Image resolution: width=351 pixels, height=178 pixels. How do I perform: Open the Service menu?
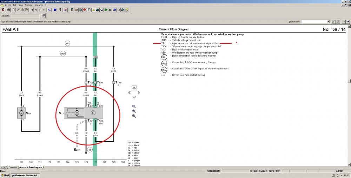[8, 5]
